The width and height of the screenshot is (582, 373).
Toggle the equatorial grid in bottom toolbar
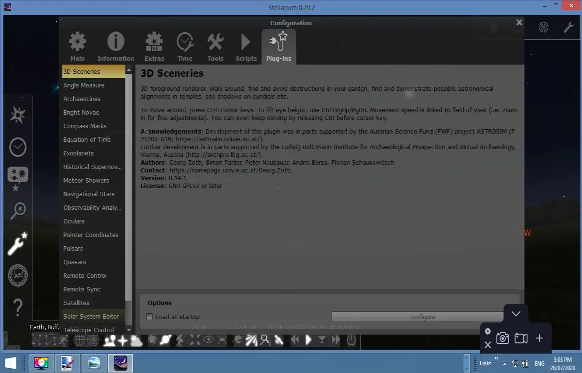80,340
